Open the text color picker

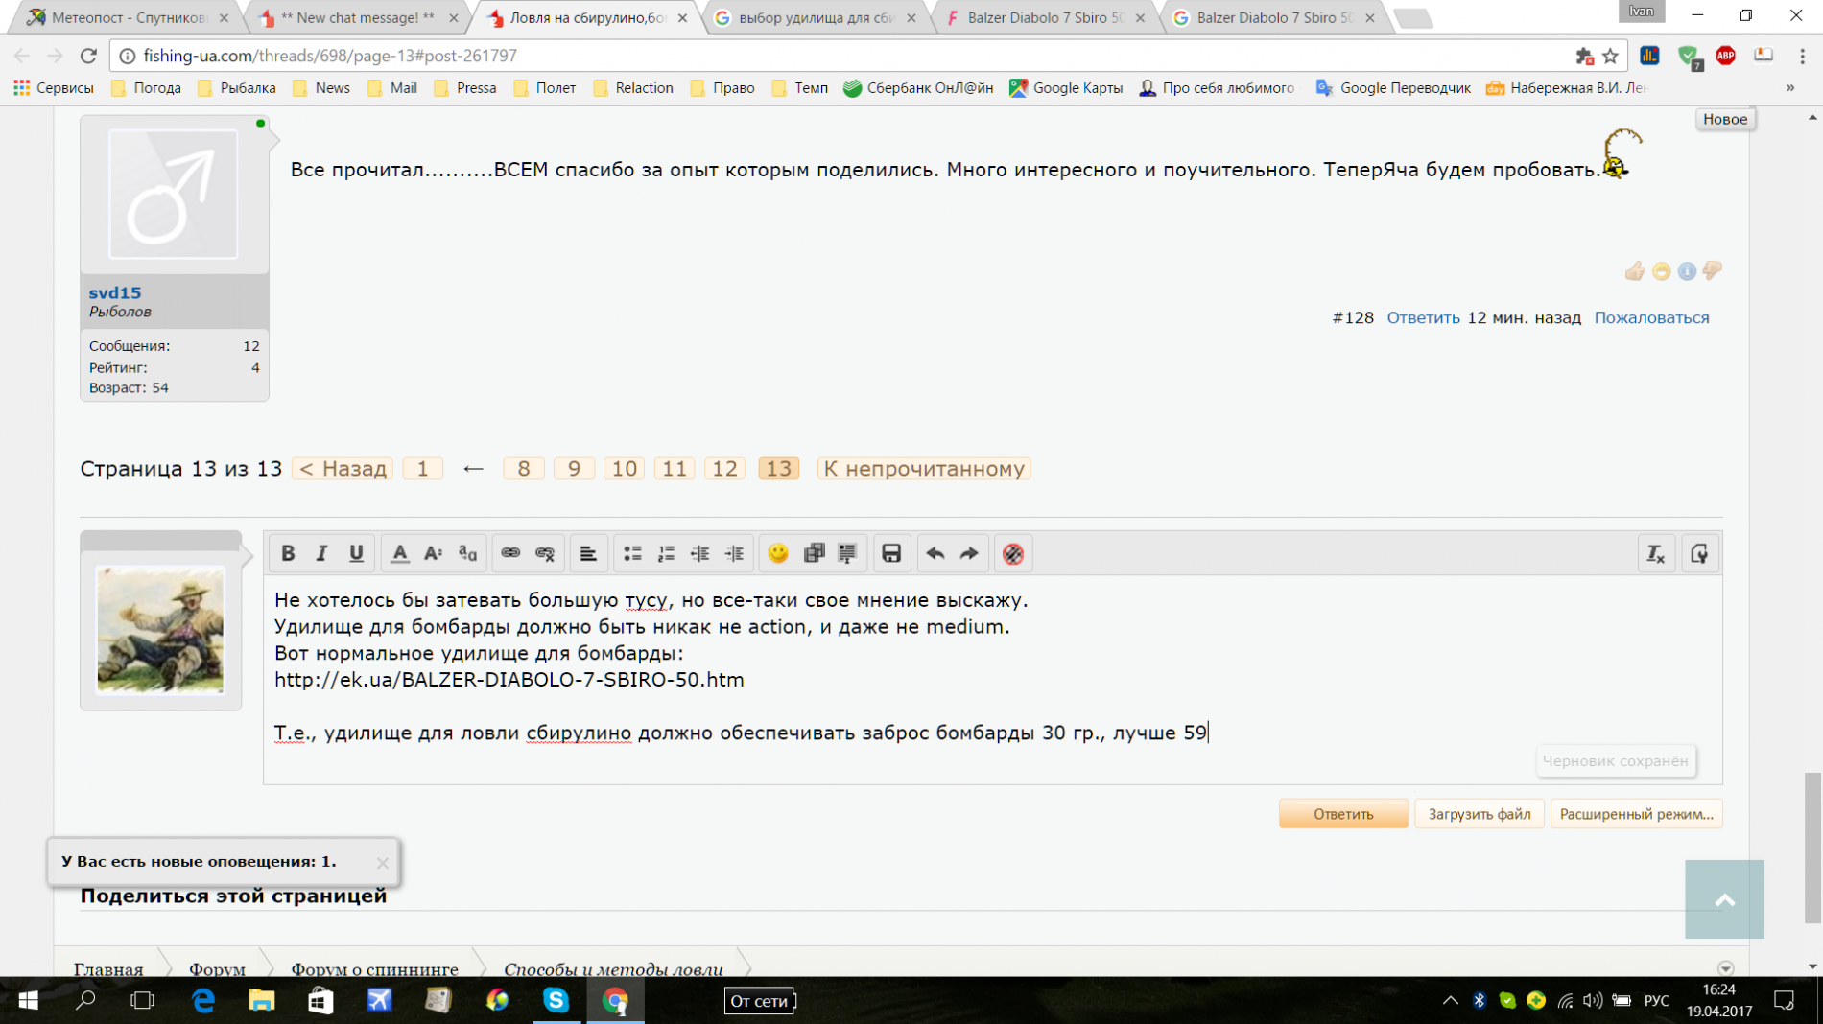click(x=400, y=553)
